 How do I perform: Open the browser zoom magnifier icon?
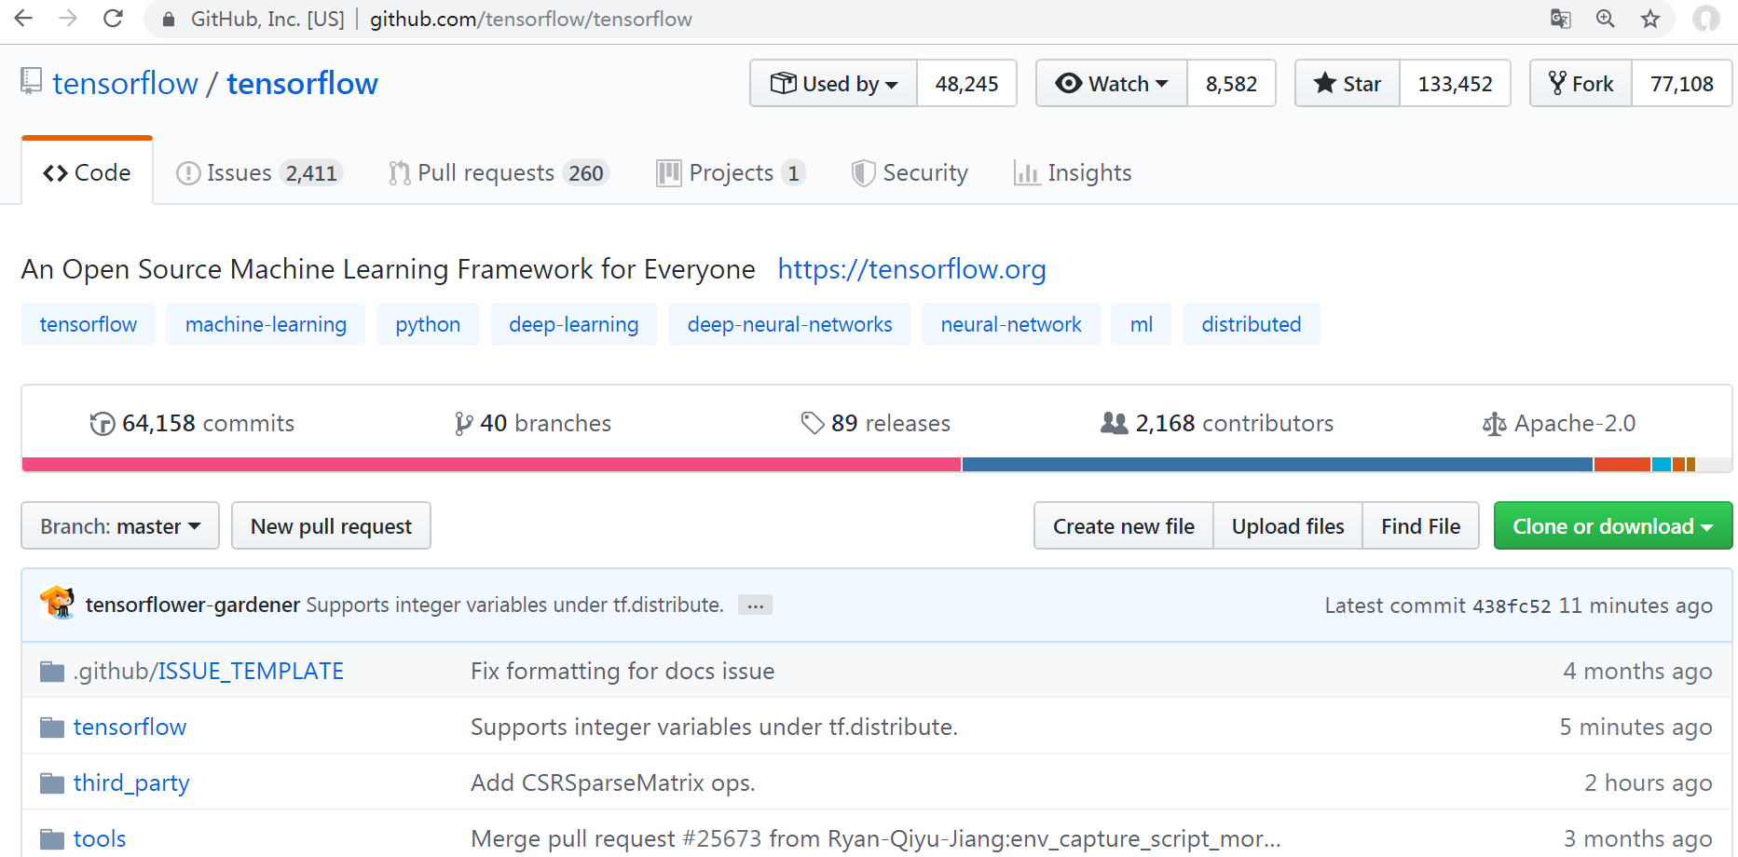pos(1605,19)
